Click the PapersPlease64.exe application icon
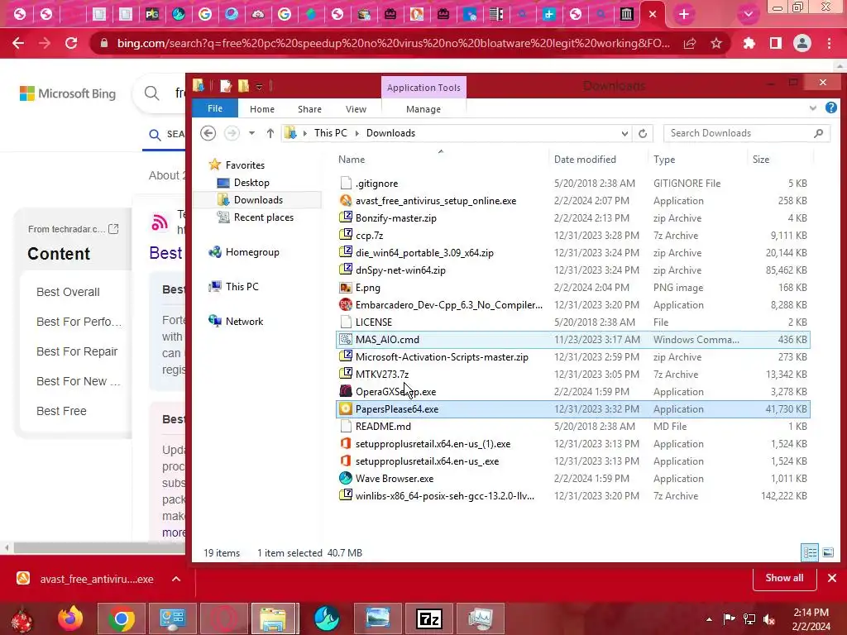The width and height of the screenshot is (847, 635). [x=346, y=408]
